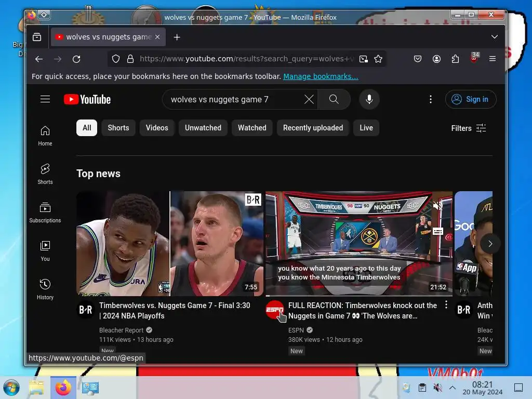The height and width of the screenshot is (399, 532).
Task: Open Pocket save icon in toolbar
Action: click(418, 59)
